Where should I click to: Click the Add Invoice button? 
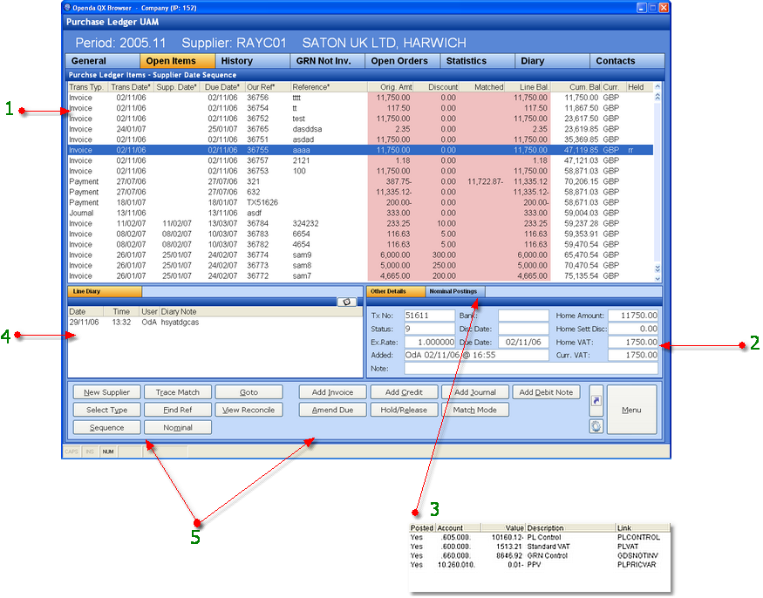click(x=332, y=392)
